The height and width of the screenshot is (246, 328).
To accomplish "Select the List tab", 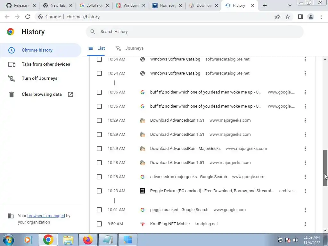I will pyautogui.click(x=96, y=48).
